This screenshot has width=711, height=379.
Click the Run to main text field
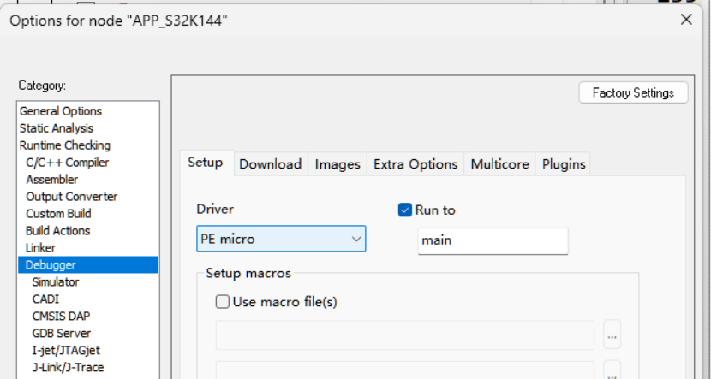pos(493,240)
